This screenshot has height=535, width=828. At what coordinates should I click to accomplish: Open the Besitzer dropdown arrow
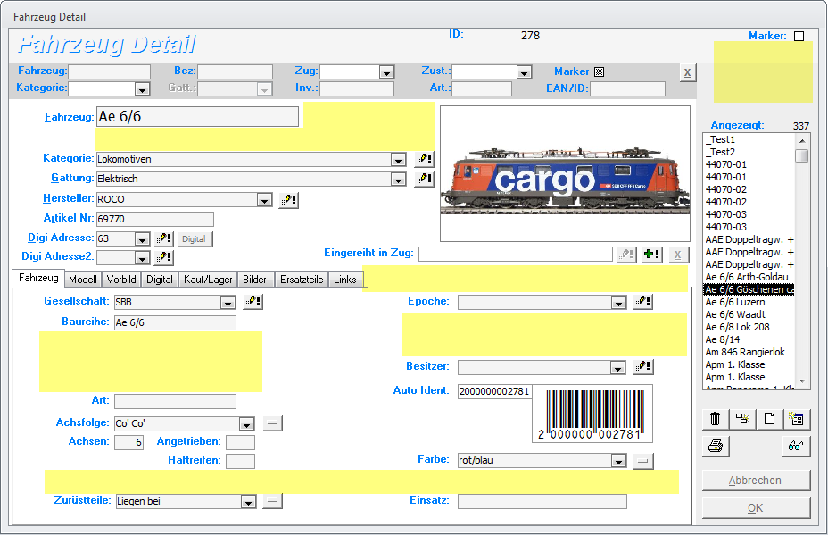click(617, 368)
